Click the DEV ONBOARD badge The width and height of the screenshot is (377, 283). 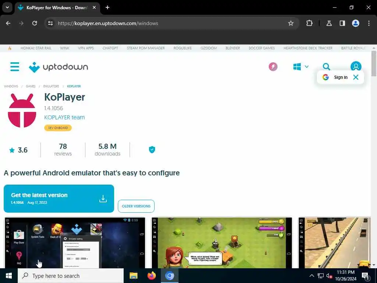[x=58, y=128]
